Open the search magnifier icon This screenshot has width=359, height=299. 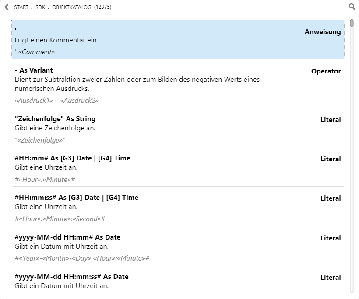click(x=352, y=7)
